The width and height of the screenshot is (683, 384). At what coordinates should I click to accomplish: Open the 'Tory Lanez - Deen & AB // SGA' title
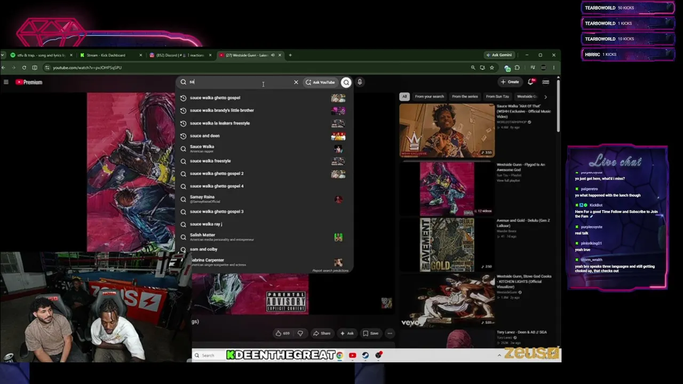[522, 332]
